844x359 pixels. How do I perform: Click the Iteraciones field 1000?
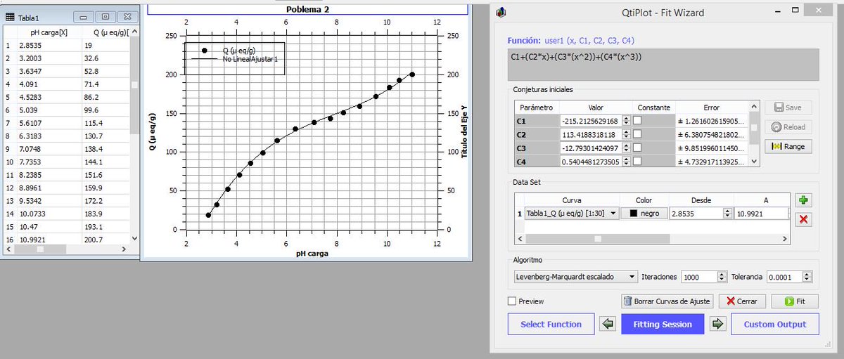coord(699,277)
